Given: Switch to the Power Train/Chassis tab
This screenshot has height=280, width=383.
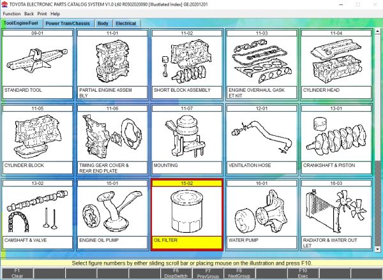Looking at the screenshot, I should 68,24.
